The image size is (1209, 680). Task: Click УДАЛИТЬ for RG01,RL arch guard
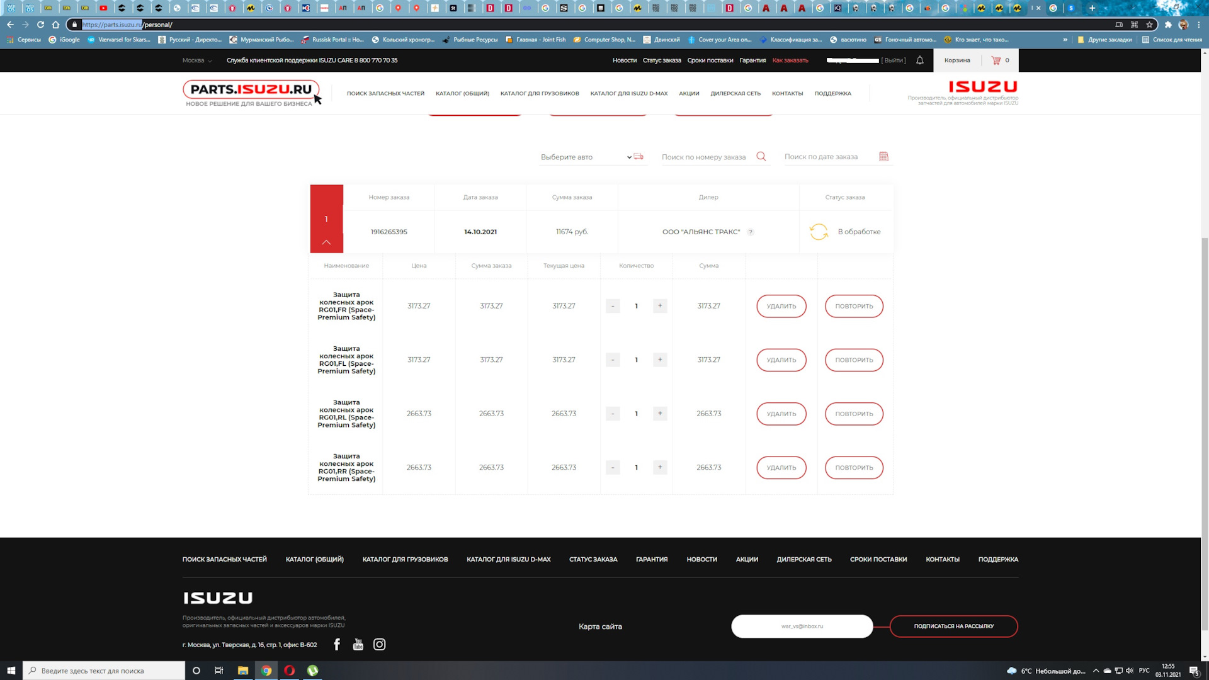tap(781, 414)
